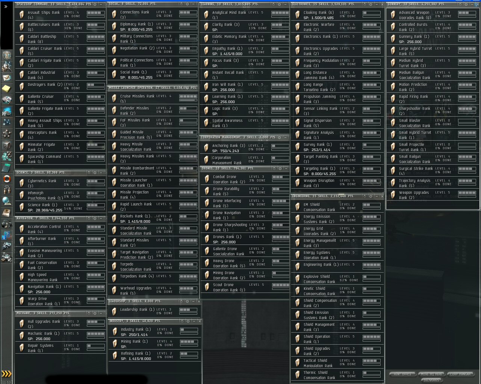Open the Wallet coins sidebar icon
Screen dimensions: 481x384
(6, 156)
